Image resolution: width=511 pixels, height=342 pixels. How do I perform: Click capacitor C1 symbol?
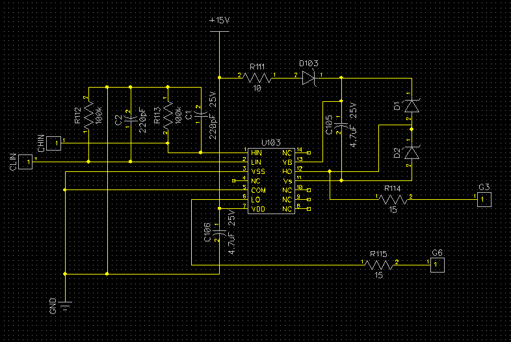coord(201,114)
